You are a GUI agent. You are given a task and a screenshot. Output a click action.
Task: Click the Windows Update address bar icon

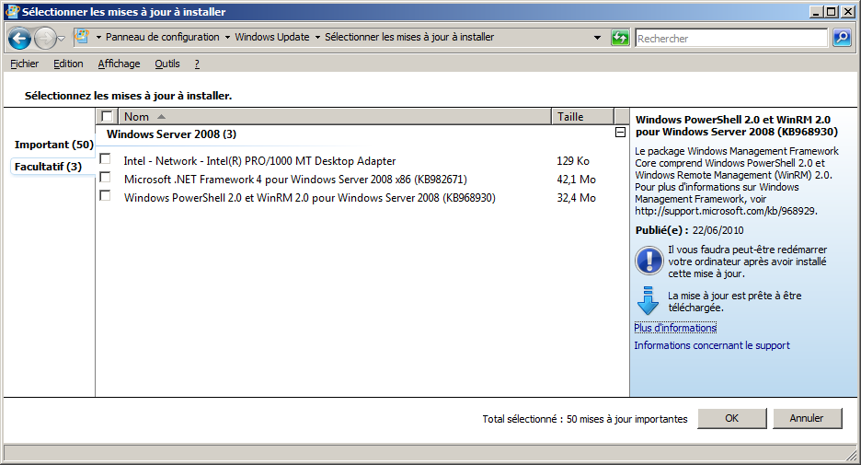tap(82, 38)
